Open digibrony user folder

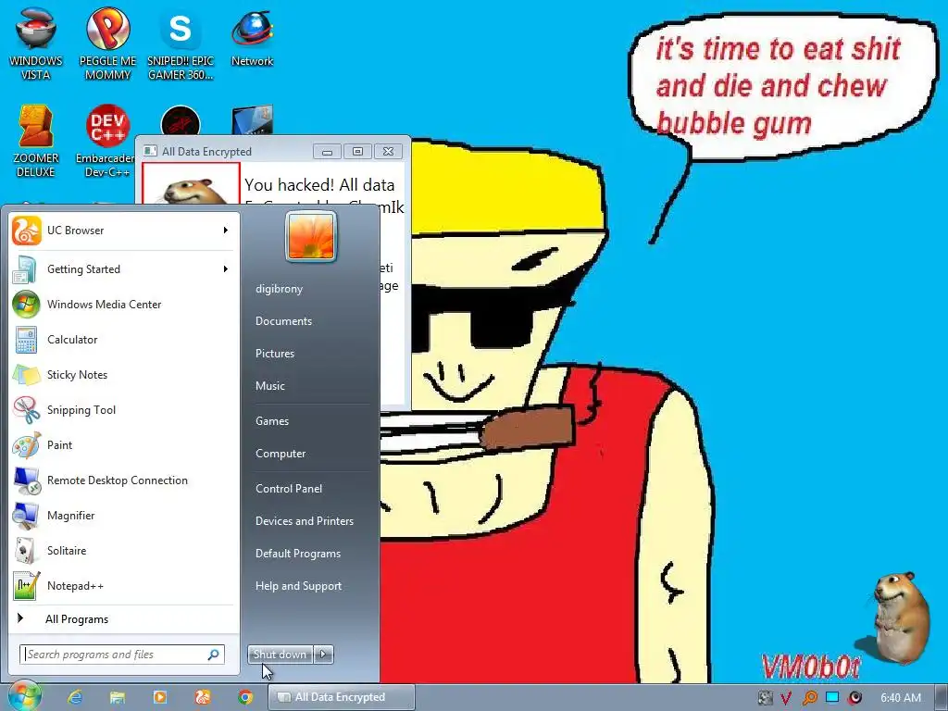(x=280, y=289)
